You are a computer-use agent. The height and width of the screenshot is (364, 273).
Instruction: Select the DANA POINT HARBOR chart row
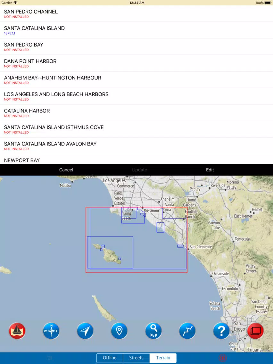[136, 63]
